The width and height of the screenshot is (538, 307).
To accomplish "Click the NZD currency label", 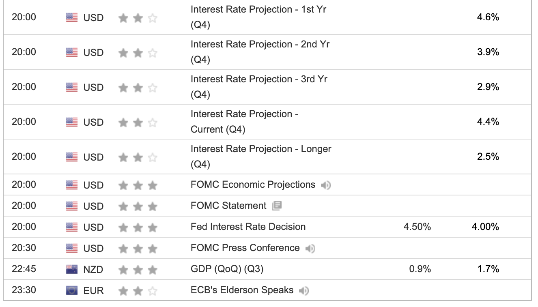I will (93, 270).
